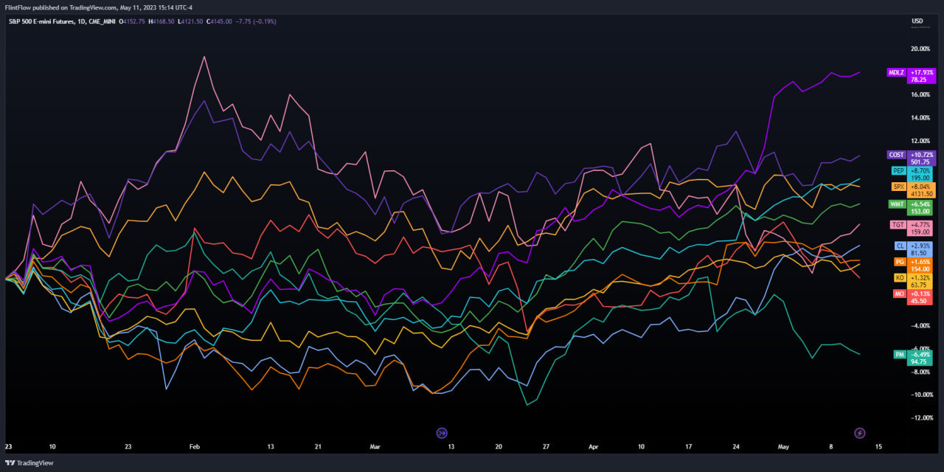Click the MDLZ symbol label

(896, 73)
